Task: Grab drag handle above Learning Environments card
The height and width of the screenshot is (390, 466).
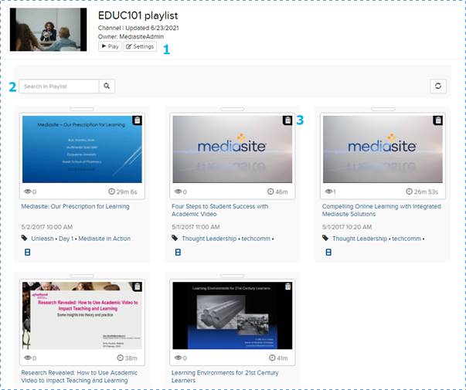Action: (232, 276)
